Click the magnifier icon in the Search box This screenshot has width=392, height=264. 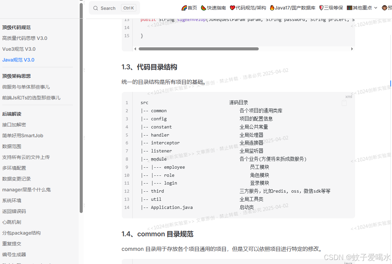(95, 8)
